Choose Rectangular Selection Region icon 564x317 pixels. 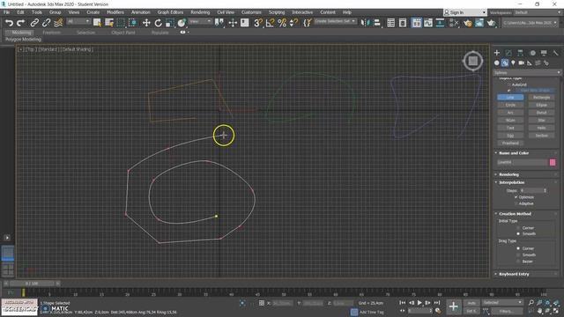click(122, 23)
